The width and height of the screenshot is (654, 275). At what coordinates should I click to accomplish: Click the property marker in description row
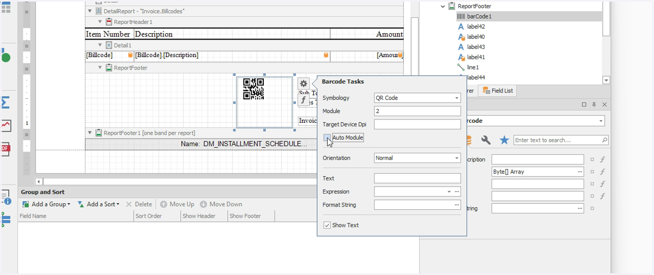592,160
